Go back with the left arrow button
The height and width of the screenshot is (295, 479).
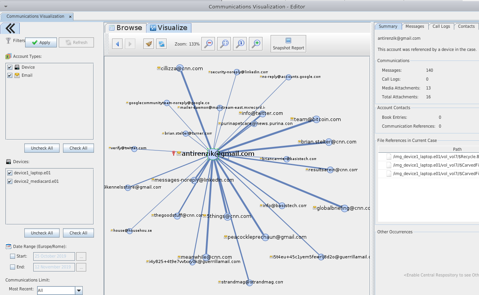coord(117,44)
